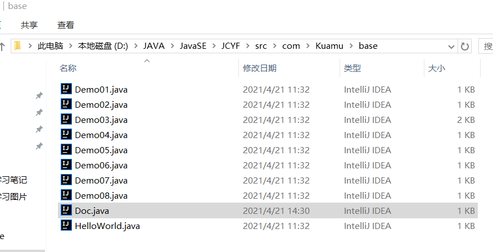Sort files by 修改日期 column
This screenshot has width=493, height=252.
click(259, 68)
